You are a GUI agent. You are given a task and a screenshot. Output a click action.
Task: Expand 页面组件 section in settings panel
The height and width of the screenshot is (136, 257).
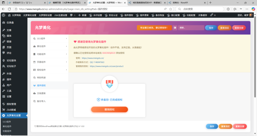click(x=50, y=62)
